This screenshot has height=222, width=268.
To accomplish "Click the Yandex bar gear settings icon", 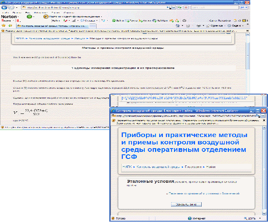I will click(184, 21).
